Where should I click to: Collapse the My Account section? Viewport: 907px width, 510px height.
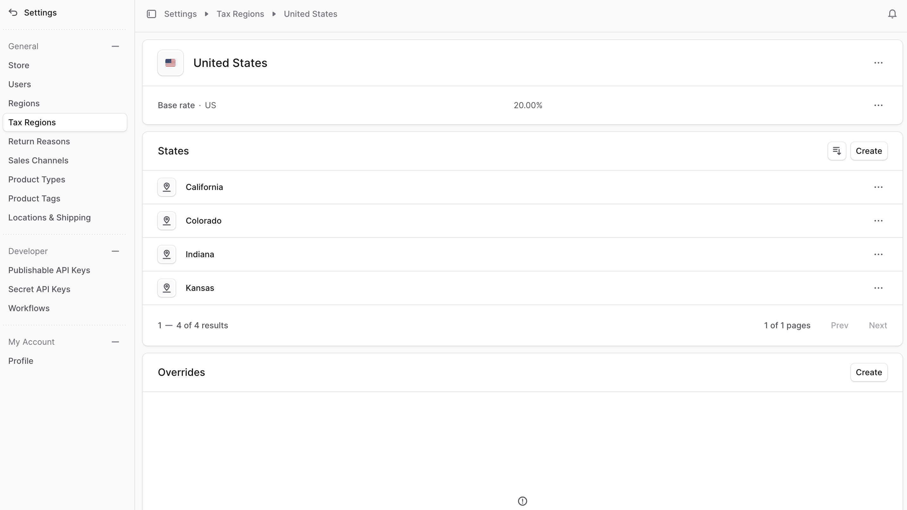115,342
